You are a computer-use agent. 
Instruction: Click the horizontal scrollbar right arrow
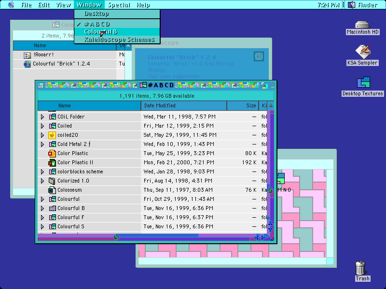point(263,237)
